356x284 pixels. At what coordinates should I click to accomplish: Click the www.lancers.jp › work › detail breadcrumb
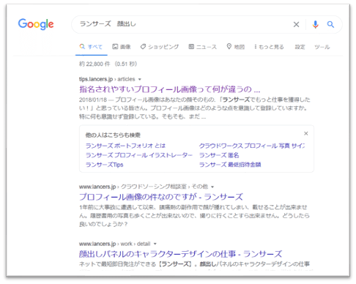pos(114,244)
